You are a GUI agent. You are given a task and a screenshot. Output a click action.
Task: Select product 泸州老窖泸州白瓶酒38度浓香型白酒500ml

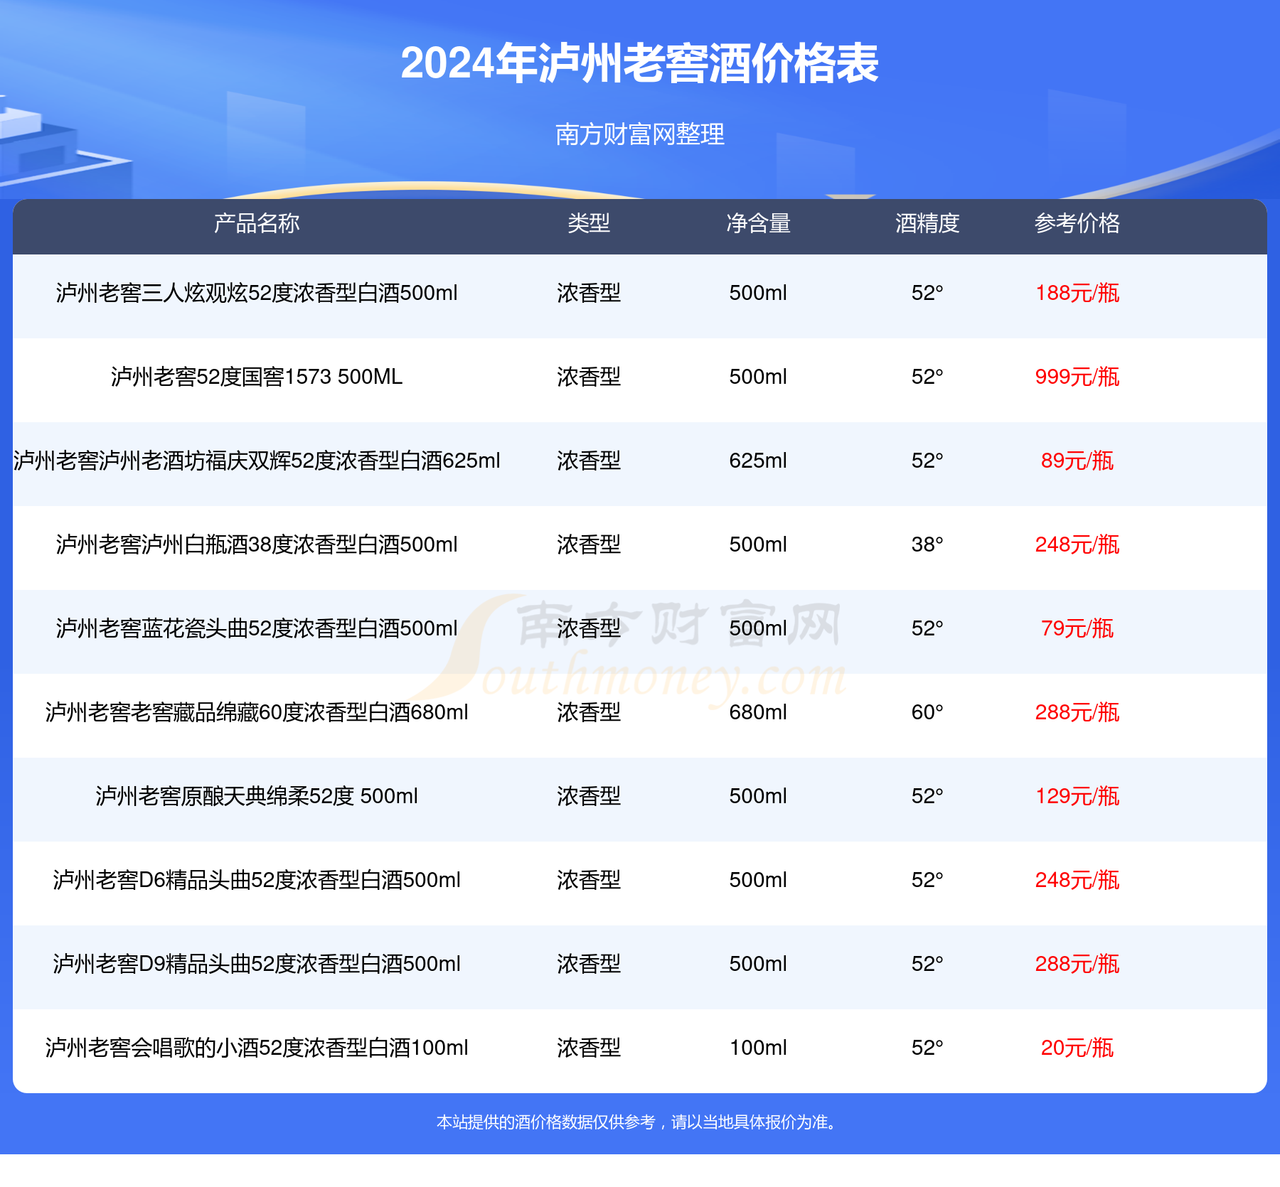tap(257, 544)
